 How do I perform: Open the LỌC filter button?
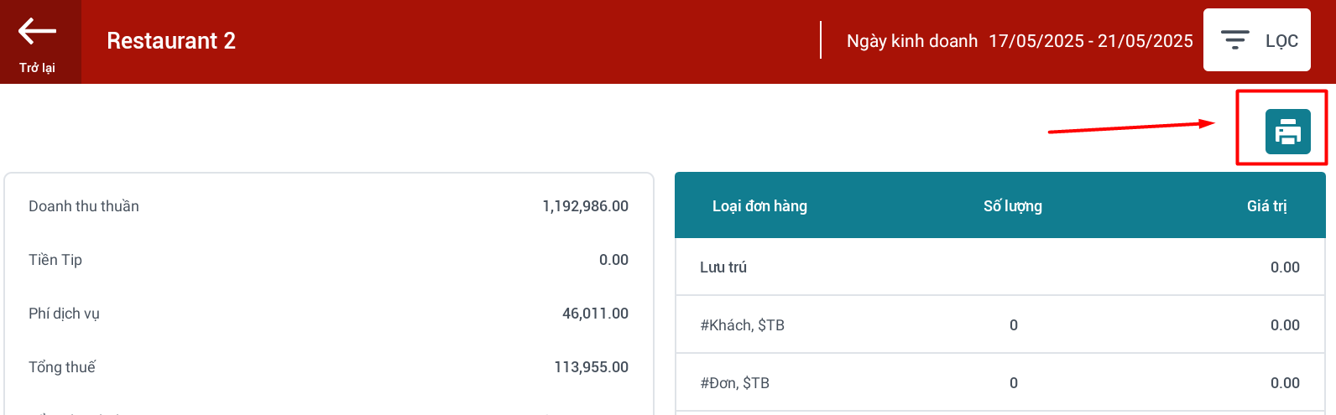coord(1256,40)
